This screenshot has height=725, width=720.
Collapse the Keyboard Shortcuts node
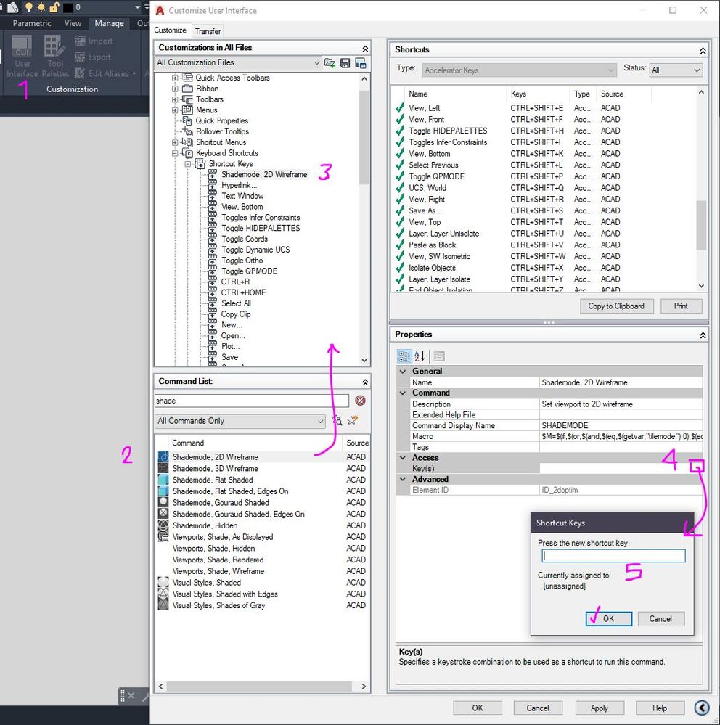175,153
